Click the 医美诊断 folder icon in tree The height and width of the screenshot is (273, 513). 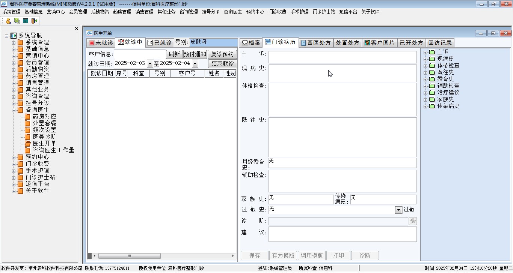coord(27,136)
